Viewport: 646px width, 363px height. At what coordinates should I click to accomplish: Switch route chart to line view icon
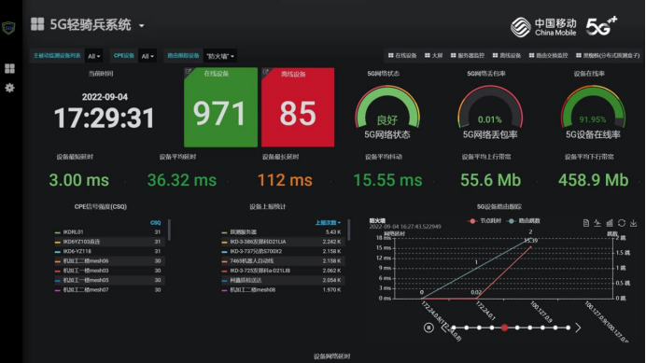(597, 223)
